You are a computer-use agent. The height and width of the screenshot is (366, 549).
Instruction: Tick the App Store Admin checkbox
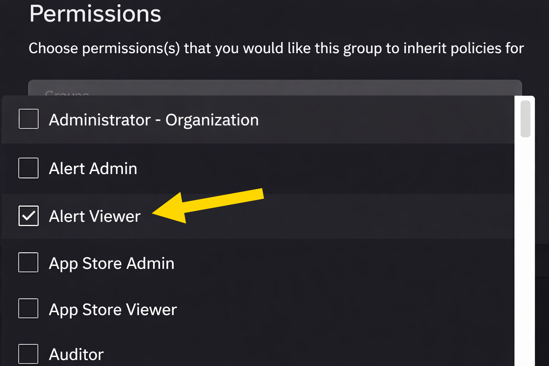point(29,262)
